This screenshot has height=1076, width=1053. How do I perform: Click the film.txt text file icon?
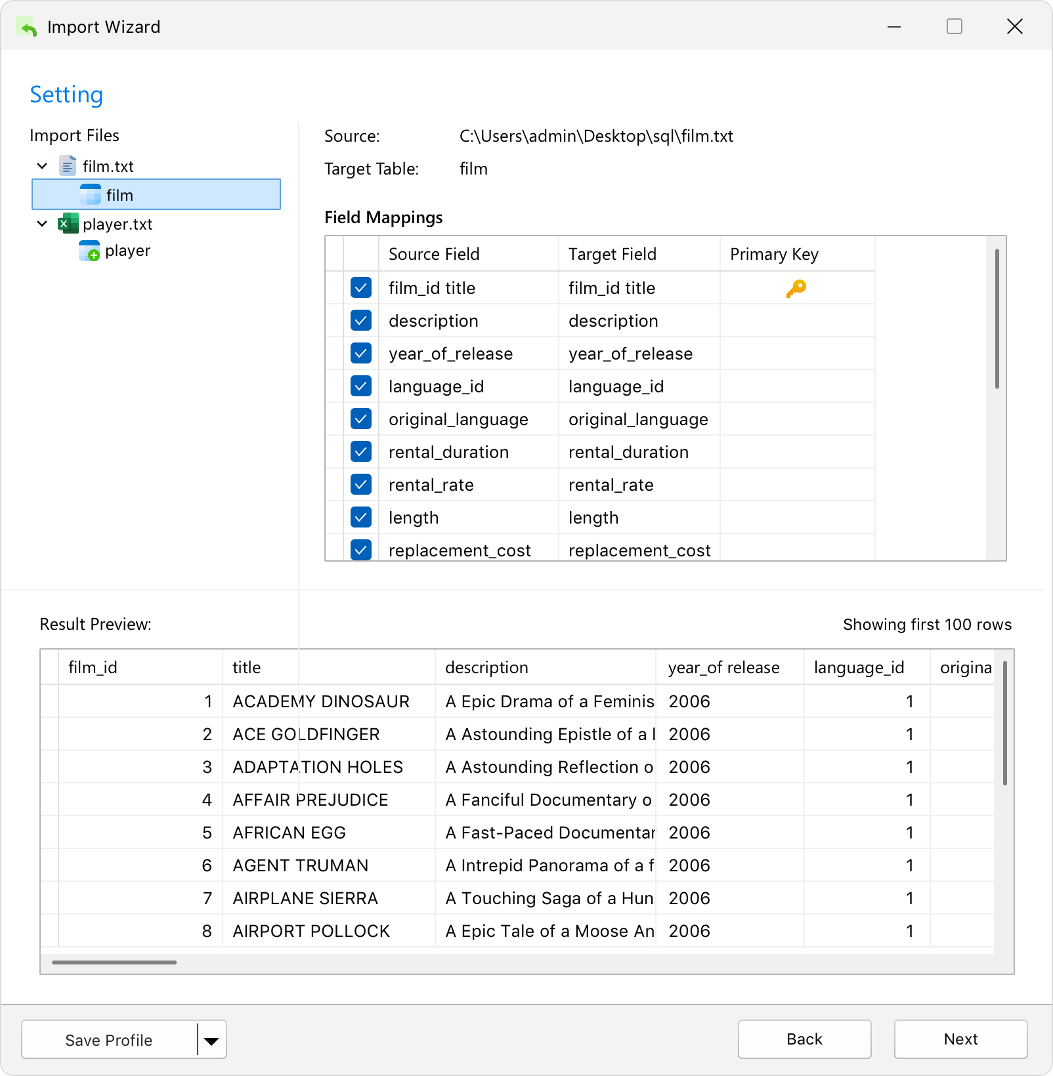[68, 166]
